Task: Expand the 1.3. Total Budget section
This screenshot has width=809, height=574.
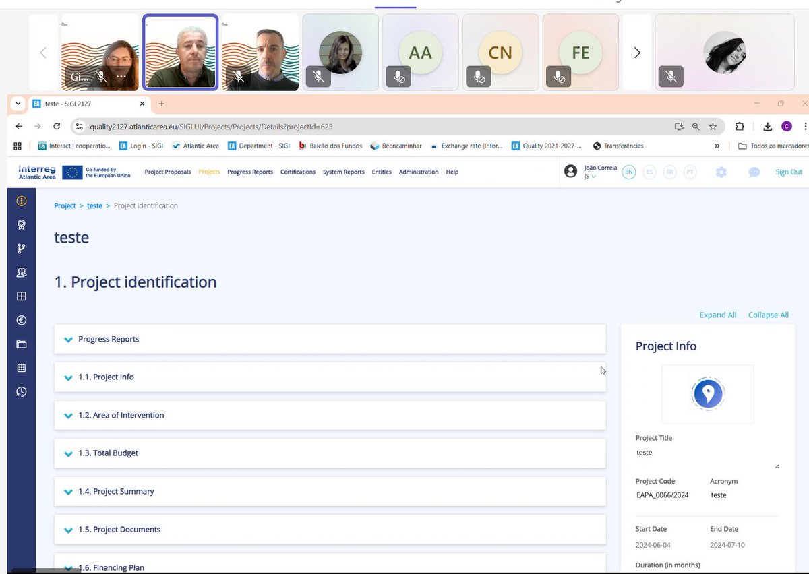Action: (x=330, y=453)
